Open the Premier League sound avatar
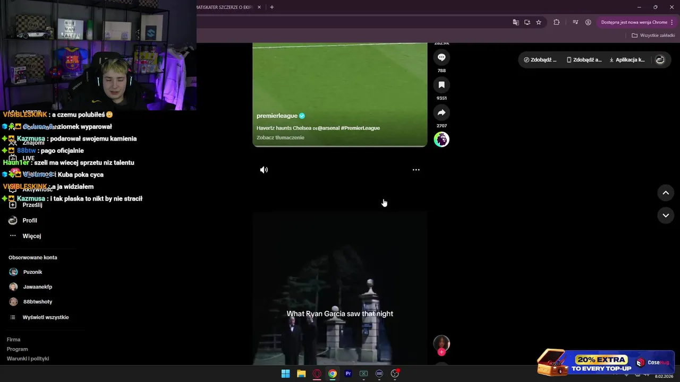The height and width of the screenshot is (382, 680). [441, 140]
